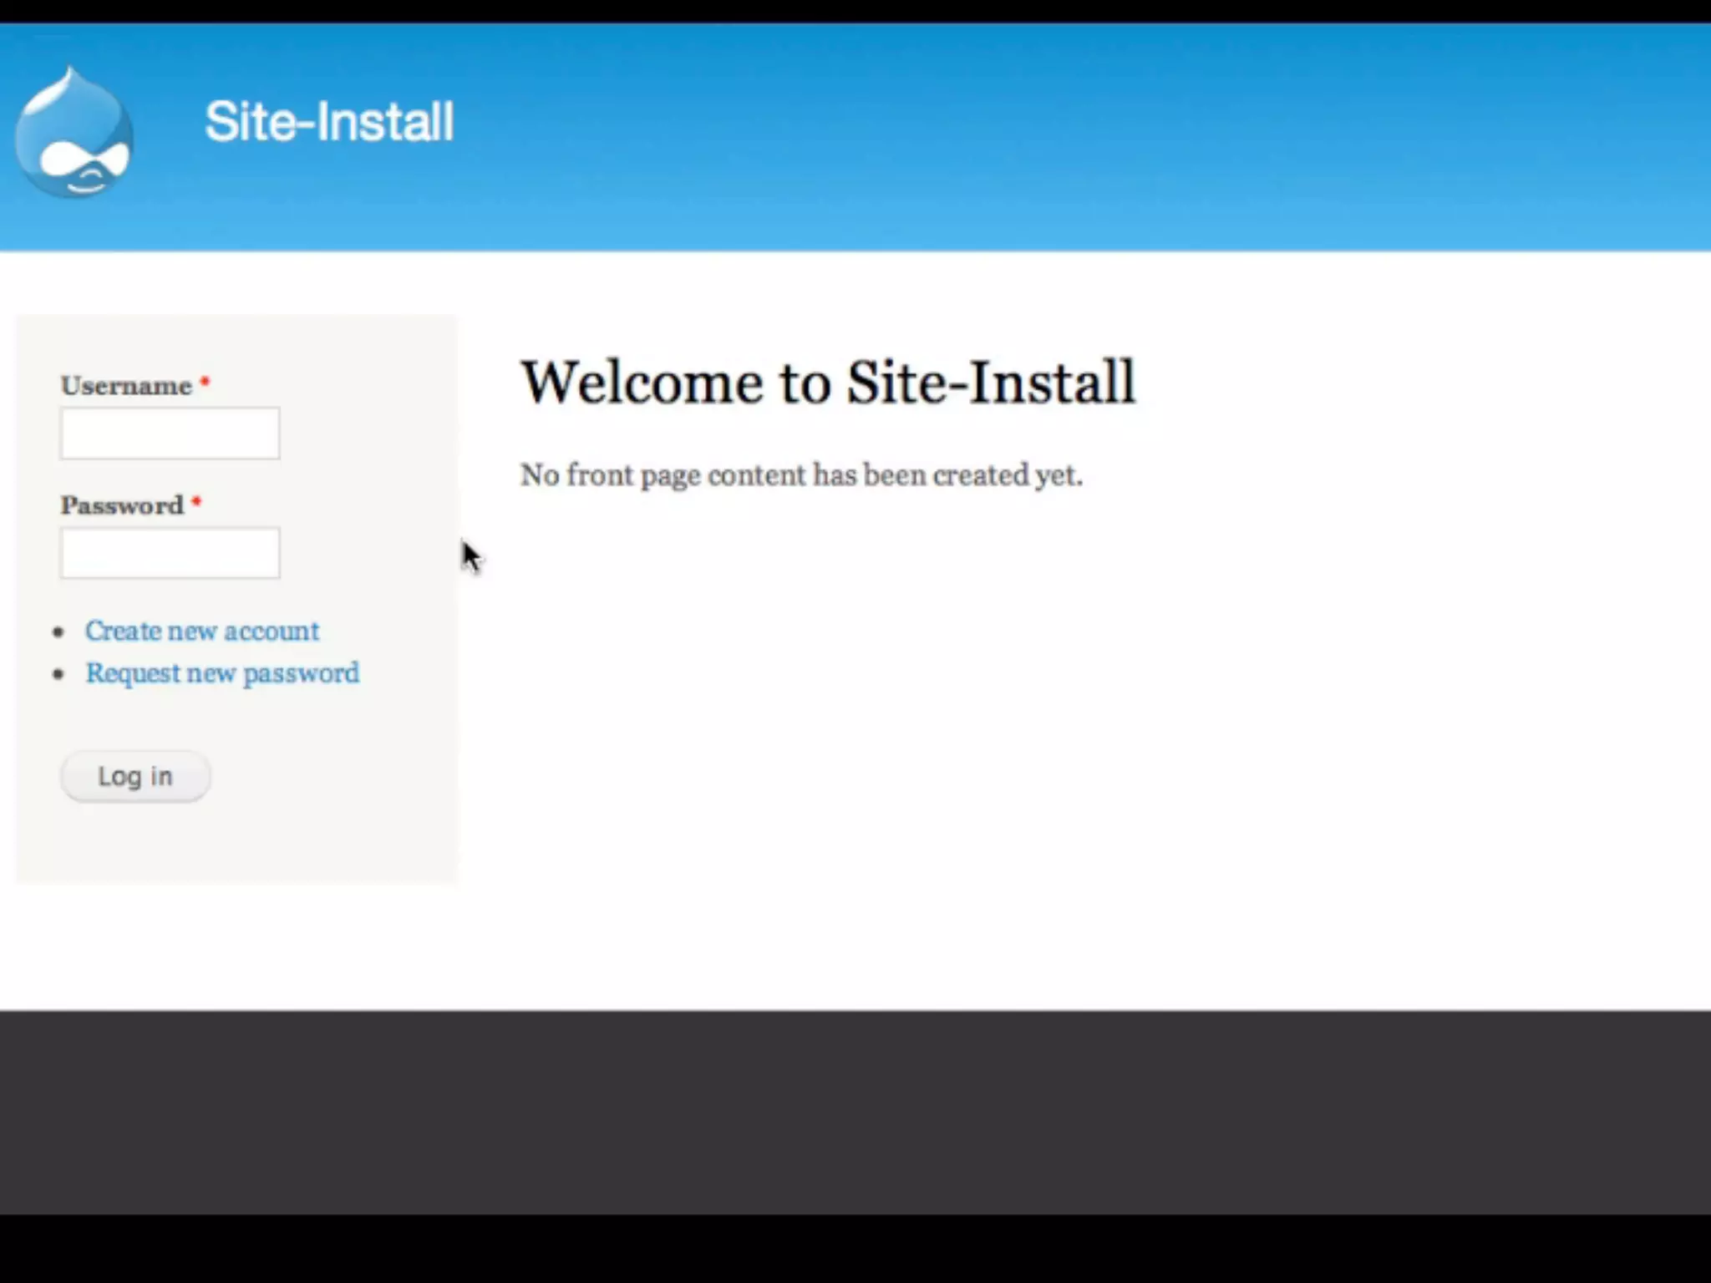Open the Site-Install site name link
The height and width of the screenshot is (1283, 1711).
pos(329,122)
